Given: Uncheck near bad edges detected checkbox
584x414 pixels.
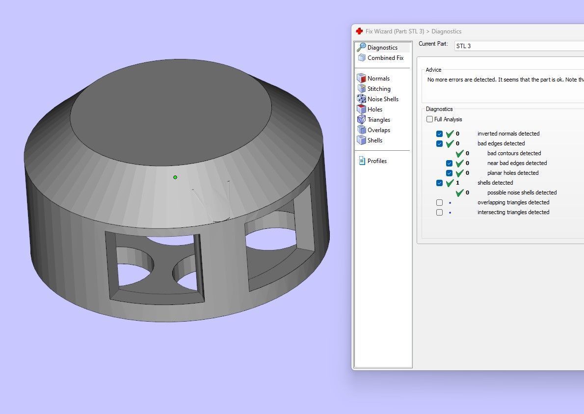Looking at the screenshot, I should click(x=449, y=163).
